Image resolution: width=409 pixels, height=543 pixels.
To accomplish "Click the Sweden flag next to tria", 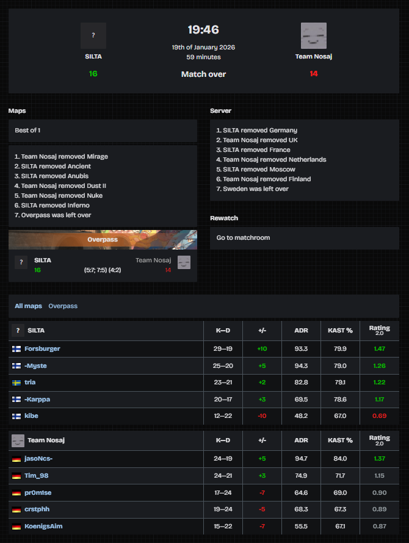I will [16, 383].
